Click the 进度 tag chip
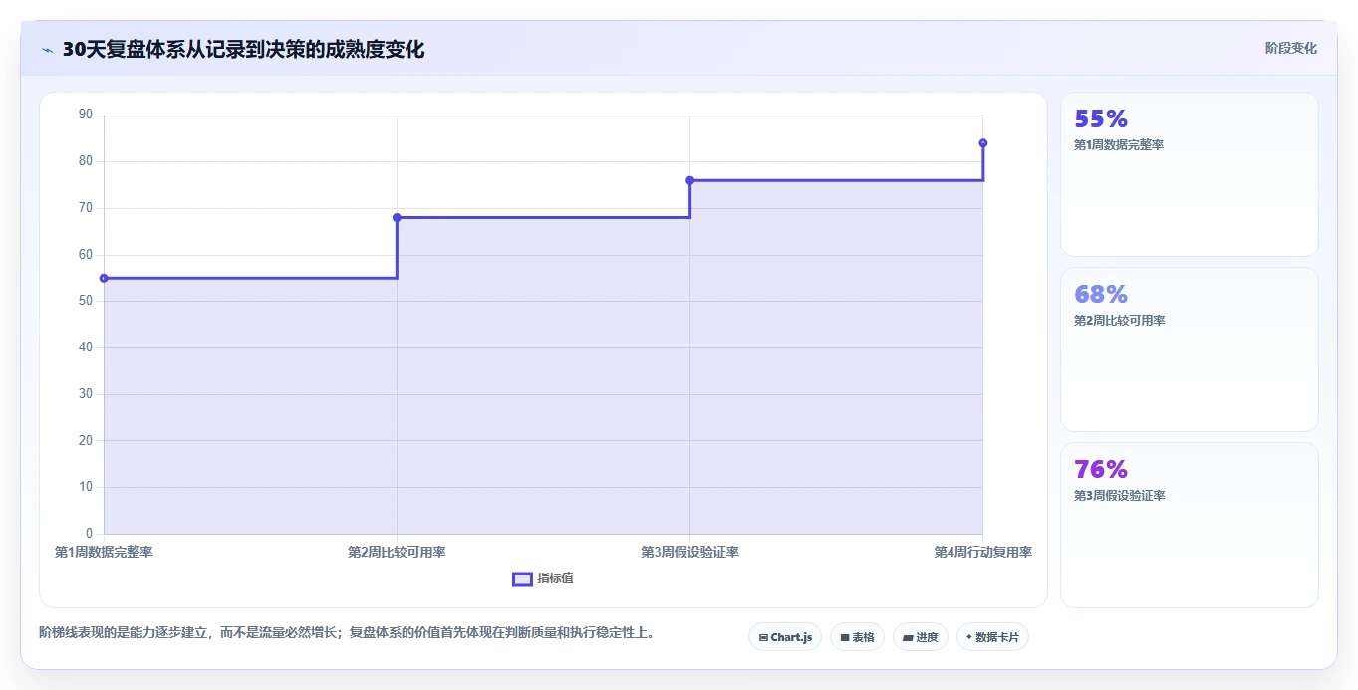The image size is (1358, 690). [920, 637]
